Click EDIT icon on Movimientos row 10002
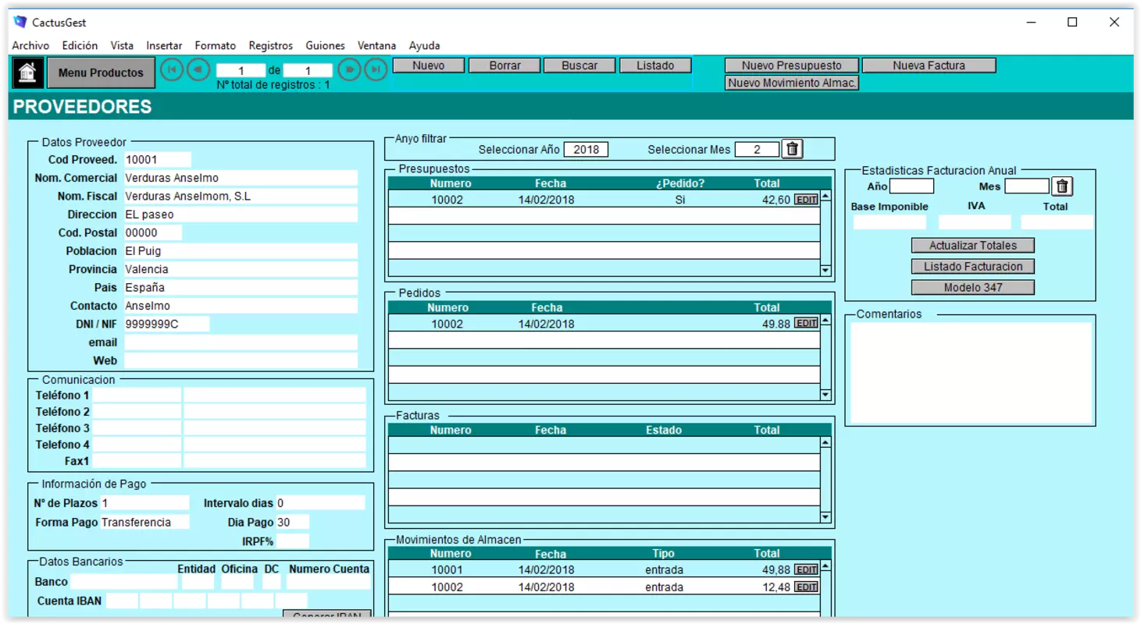The height and width of the screenshot is (624, 1141). pos(806,587)
